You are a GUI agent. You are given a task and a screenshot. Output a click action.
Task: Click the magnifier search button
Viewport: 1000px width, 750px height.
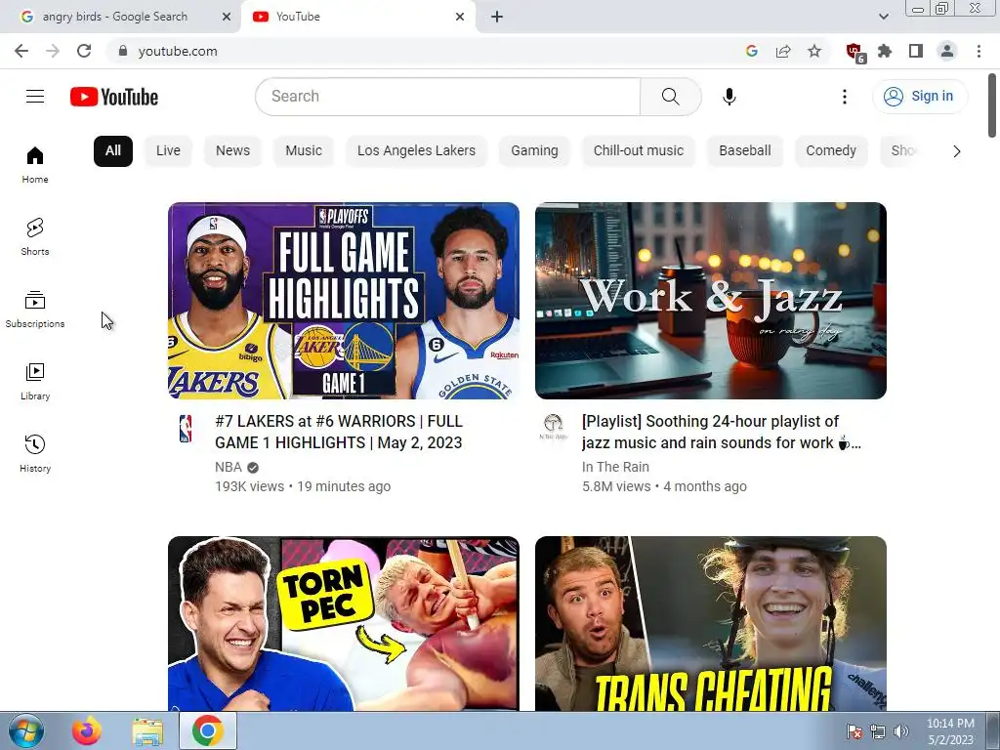point(670,97)
